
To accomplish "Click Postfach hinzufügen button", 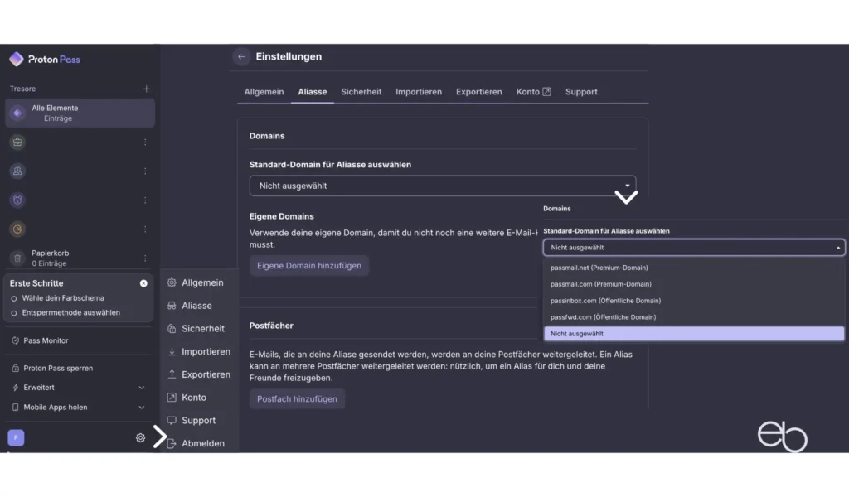I will 297,399.
